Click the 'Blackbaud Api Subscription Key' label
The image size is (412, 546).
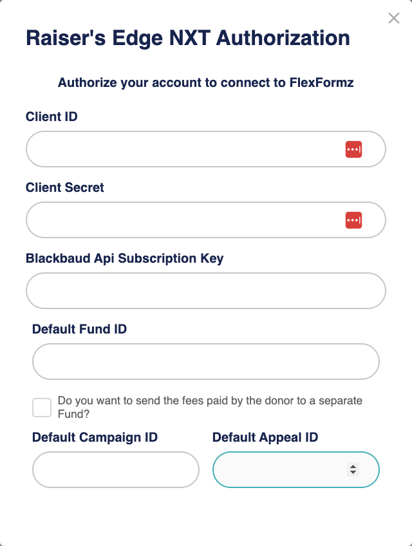125,258
